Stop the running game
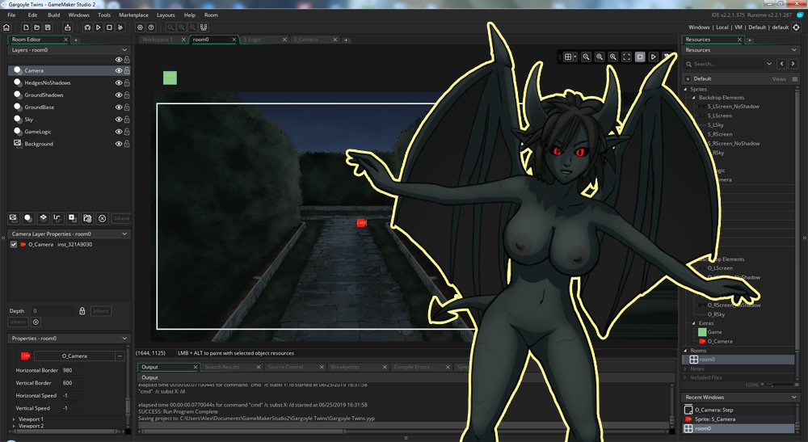Viewport: 808px width, 442px height. pyautogui.click(x=109, y=27)
